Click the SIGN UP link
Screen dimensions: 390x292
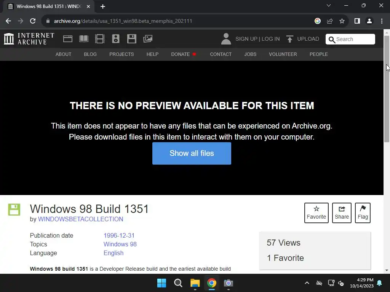pyautogui.click(x=246, y=39)
